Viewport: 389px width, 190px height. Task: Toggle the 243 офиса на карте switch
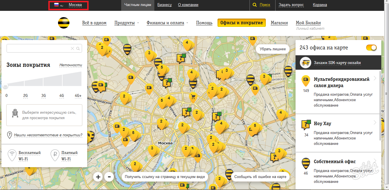pos(371,48)
